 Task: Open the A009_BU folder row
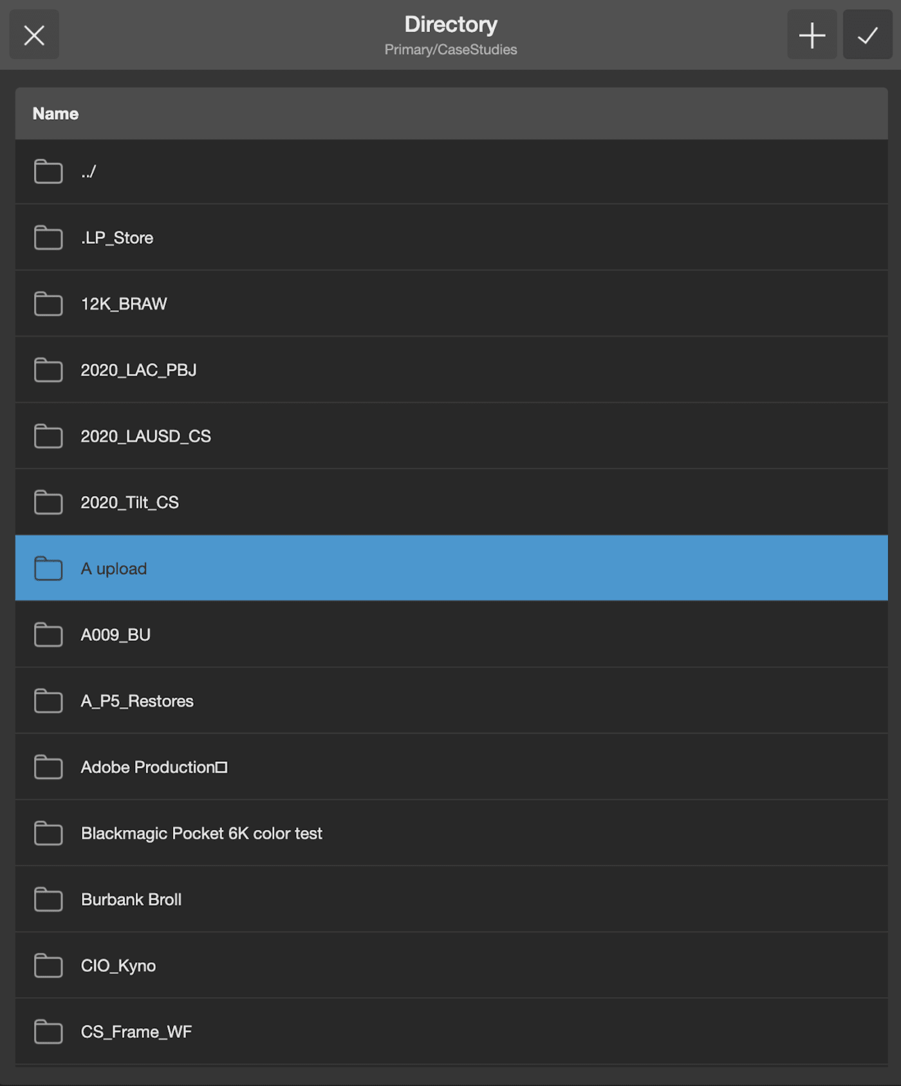(116, 635)
